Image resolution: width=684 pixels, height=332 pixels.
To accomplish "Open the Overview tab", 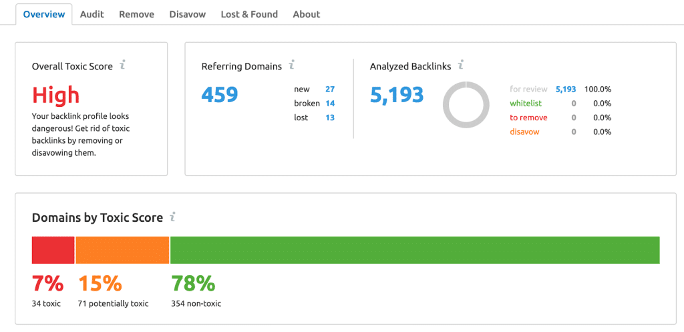I will (43, 15).
